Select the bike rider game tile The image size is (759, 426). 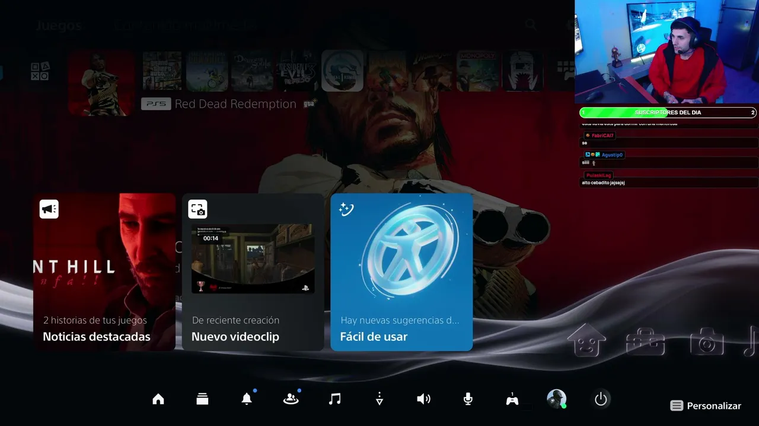click(x=207, y=71)
